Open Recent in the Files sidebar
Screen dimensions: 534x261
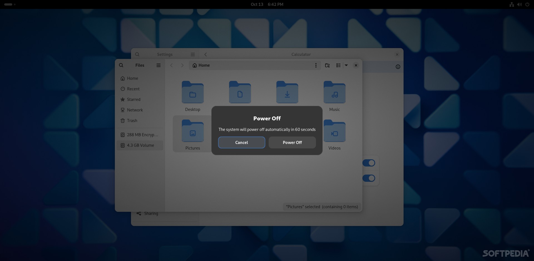point(140,89)
